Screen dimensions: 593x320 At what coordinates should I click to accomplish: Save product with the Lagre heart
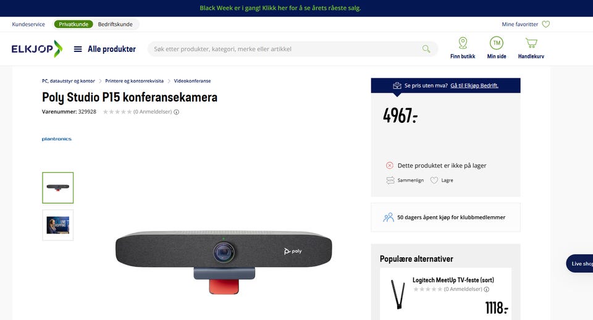pyautogui.click(x=434, y=180)
